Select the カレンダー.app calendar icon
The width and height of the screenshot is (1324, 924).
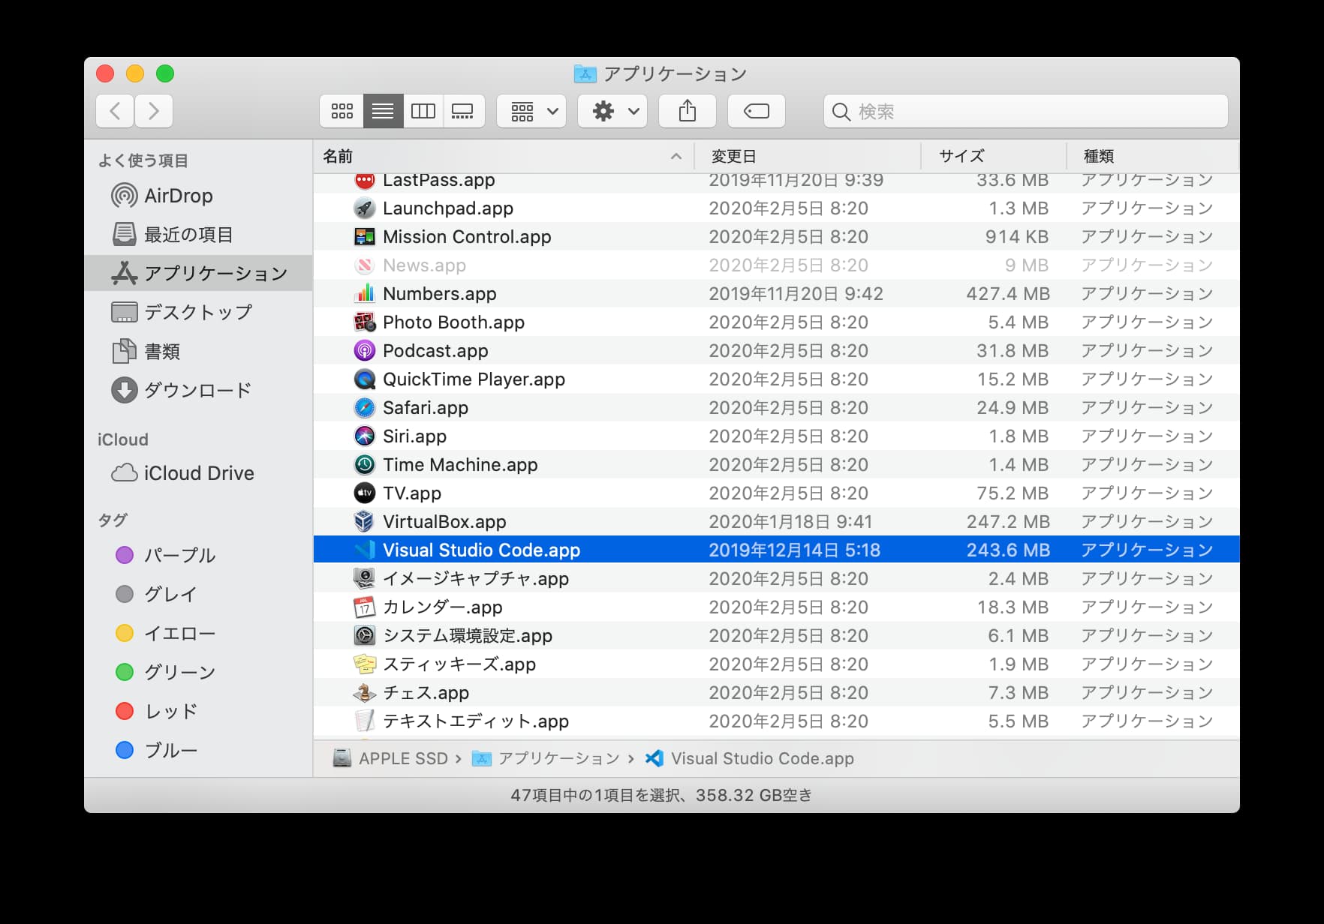click(x=364, y=607)
